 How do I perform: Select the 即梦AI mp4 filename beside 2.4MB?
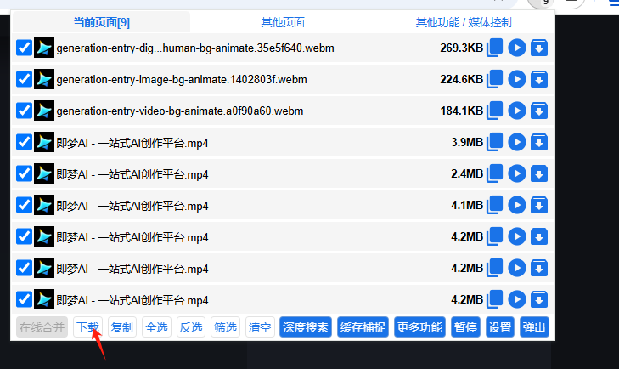click(x=132, y=174)
